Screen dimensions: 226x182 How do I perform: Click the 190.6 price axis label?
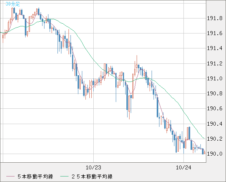click(215, 108)
